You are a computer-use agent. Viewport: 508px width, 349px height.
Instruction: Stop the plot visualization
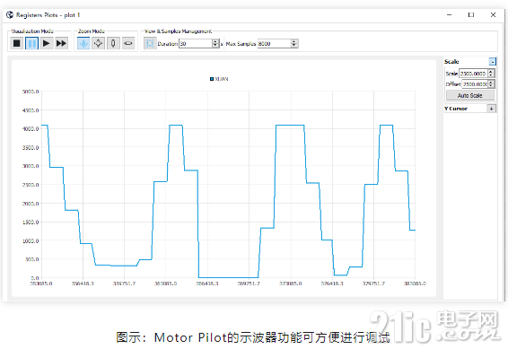coord(17,43)
